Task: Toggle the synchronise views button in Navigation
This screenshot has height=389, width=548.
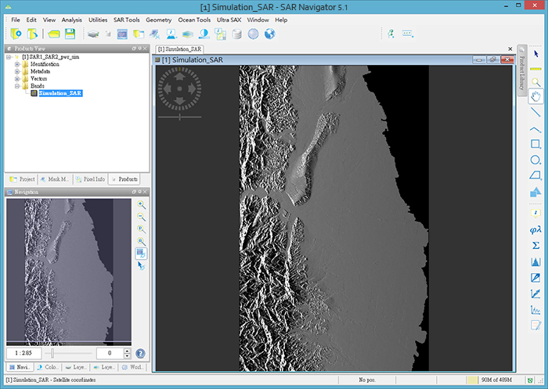Action: [x=142, y=253]
